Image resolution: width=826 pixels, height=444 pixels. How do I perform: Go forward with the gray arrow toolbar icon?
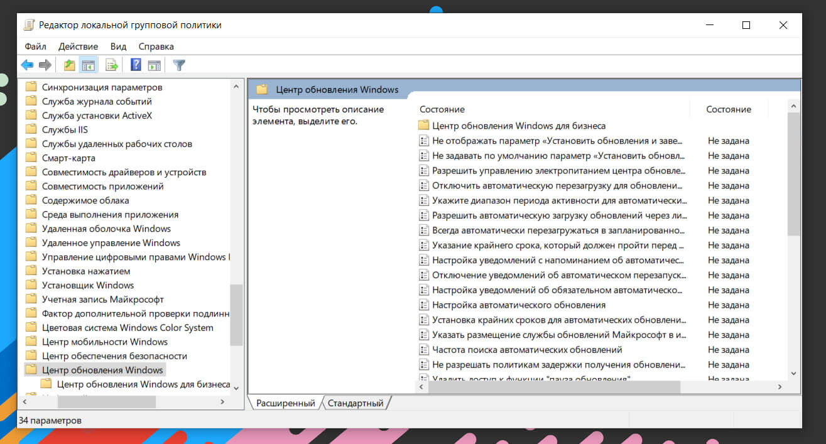[45, 65]
